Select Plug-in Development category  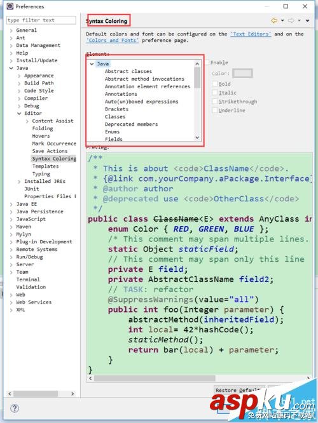point(44,242)
